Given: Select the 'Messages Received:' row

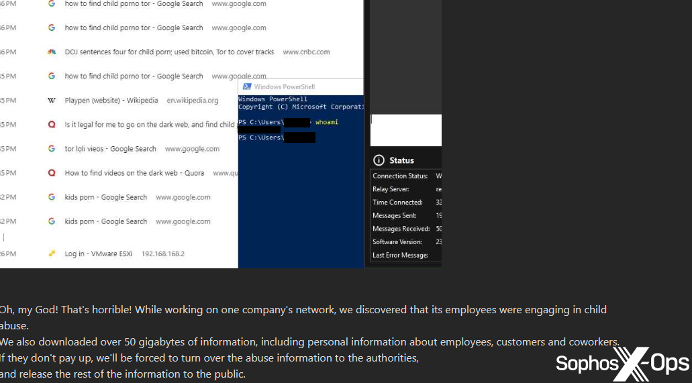Looking at the screenshot, I should 405,229.
